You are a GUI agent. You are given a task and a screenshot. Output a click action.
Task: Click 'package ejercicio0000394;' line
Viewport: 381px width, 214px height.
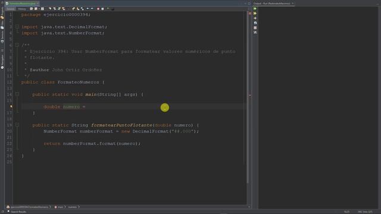(56, 14)
